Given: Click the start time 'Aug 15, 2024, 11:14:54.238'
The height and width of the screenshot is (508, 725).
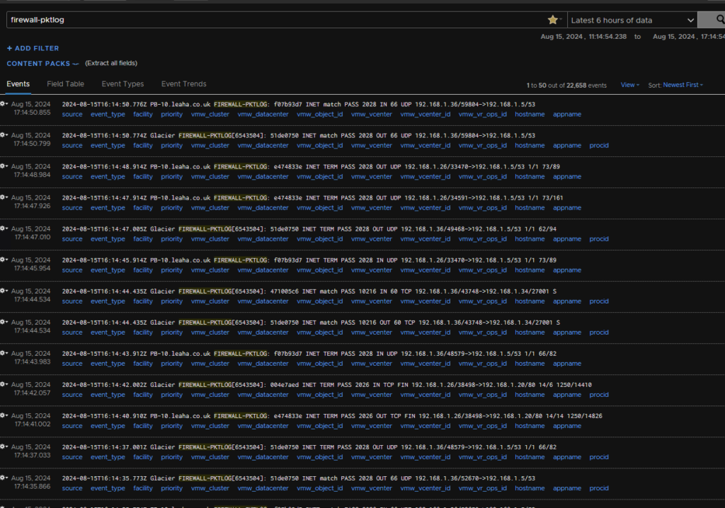Looking at the screenshot, I should point(583,37).
